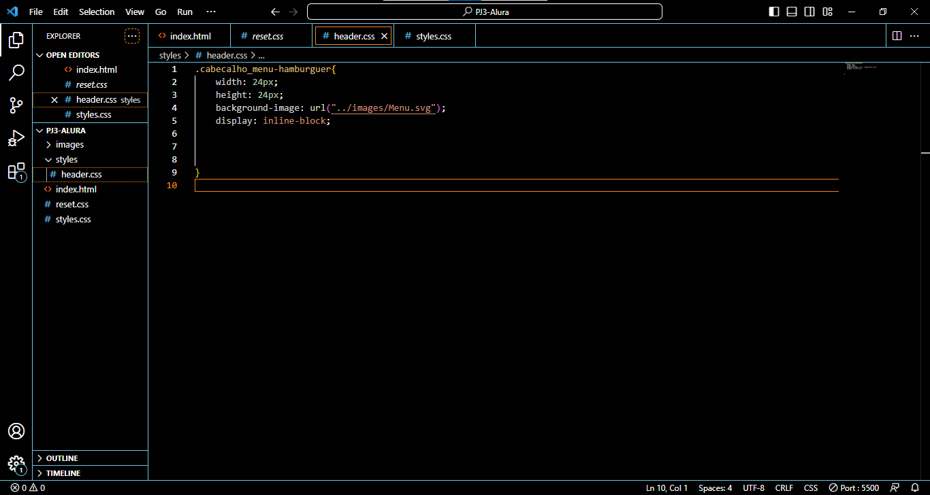Go forward with the right arrow
The width and height of the screenshot is (930, 495).
(293, 12)
